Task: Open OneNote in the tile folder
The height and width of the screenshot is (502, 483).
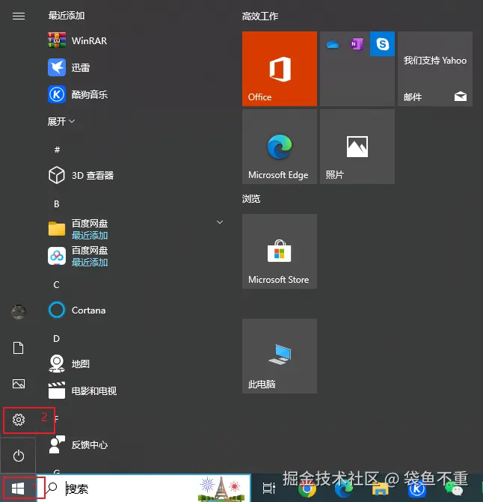Action: tap(357, 44)
